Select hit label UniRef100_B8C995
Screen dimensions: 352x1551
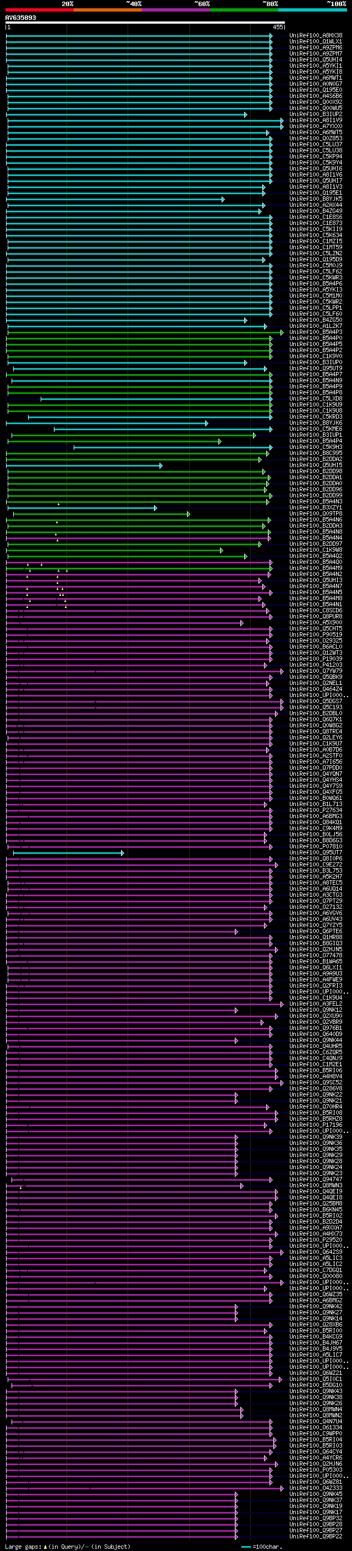[316, 453]
